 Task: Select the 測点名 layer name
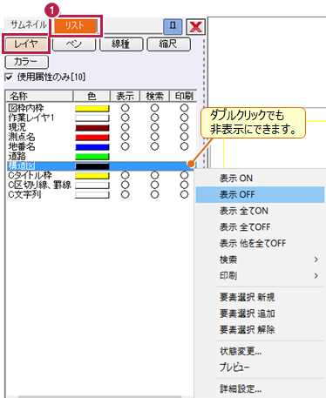(22, 137)
